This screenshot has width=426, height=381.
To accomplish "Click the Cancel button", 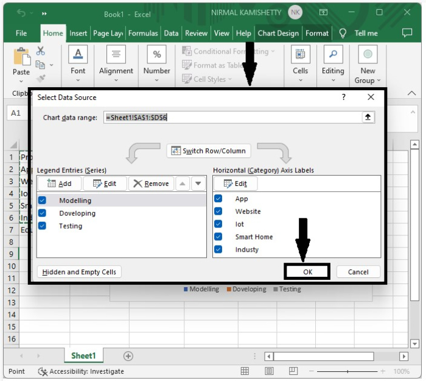I will (358, 272).
